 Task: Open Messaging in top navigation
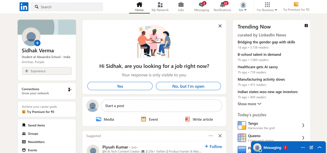click(202, 7)
